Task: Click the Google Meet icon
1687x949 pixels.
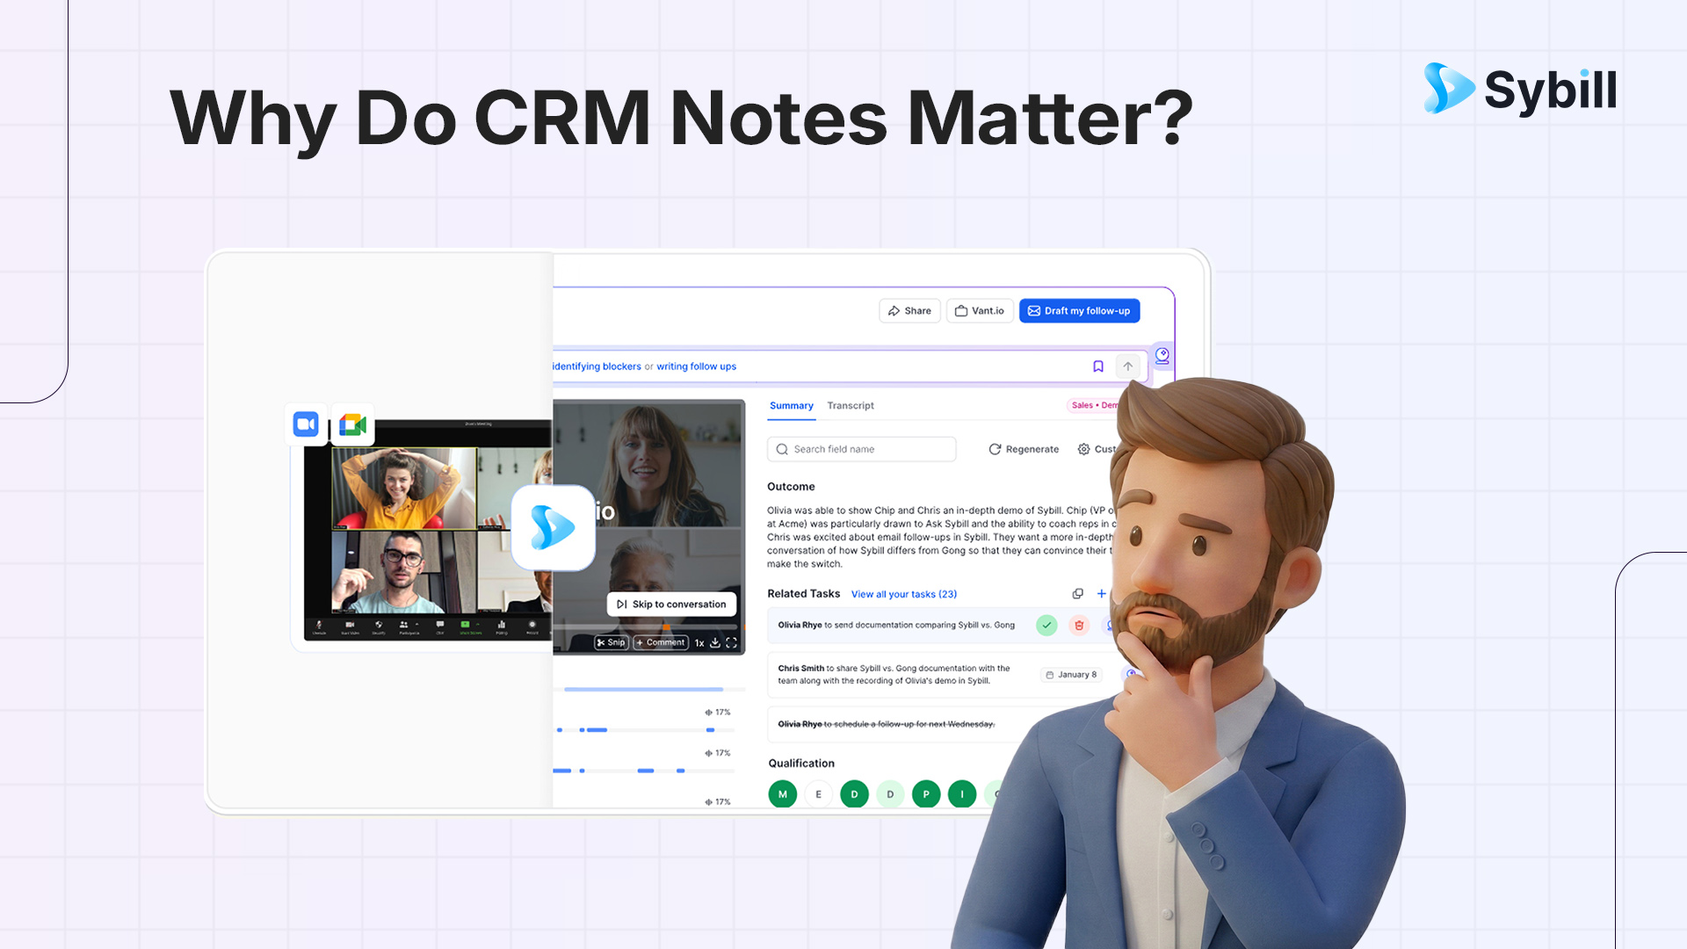Action: [x=353, y=425]
